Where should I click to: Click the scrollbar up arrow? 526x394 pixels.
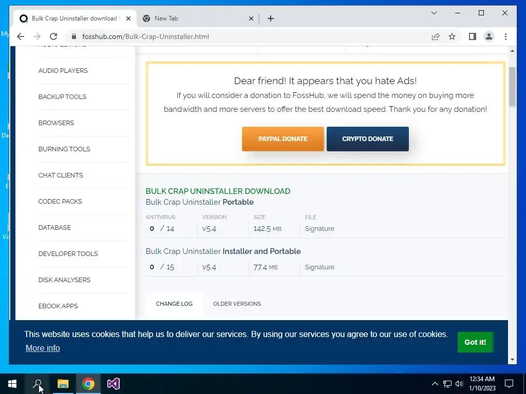512,51
